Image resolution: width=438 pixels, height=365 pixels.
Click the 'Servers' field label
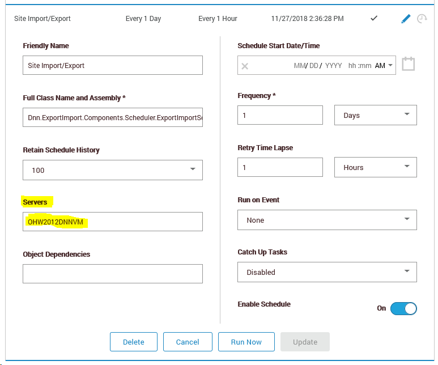pos(35,202)
